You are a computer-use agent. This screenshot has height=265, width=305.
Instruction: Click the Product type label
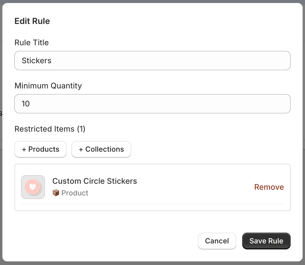pos(74,193)
